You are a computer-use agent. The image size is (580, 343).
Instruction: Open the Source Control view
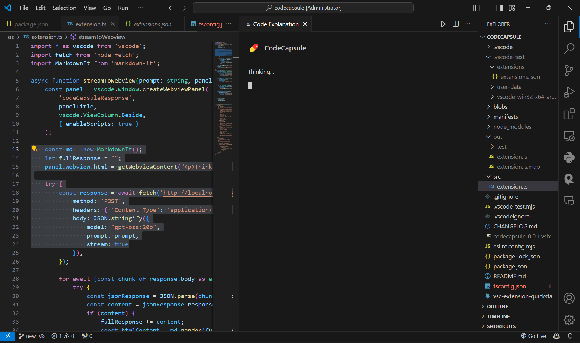click(x=569, y=70)
